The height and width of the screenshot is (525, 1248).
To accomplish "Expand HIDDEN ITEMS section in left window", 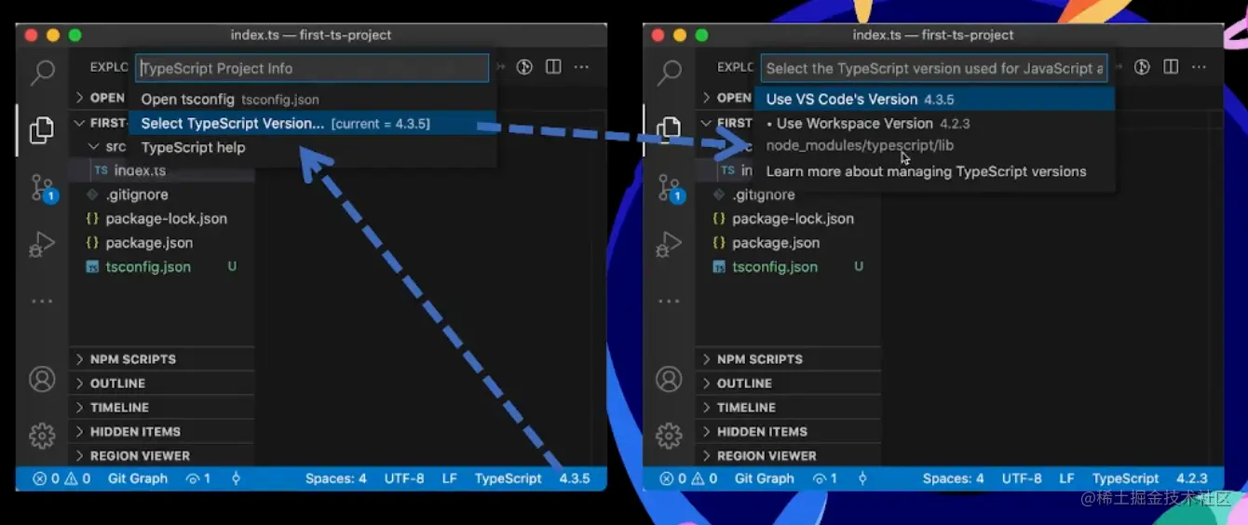I will point(162,432).
